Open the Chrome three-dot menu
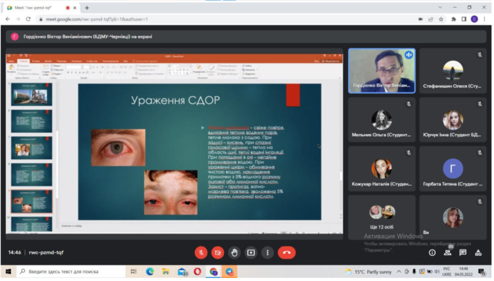Image resolution: width=494 pixels, height=281 pixels. (485, 19)
